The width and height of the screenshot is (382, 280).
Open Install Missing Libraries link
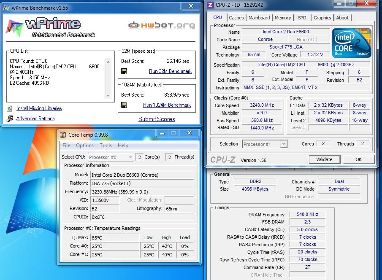pos(39,108)
